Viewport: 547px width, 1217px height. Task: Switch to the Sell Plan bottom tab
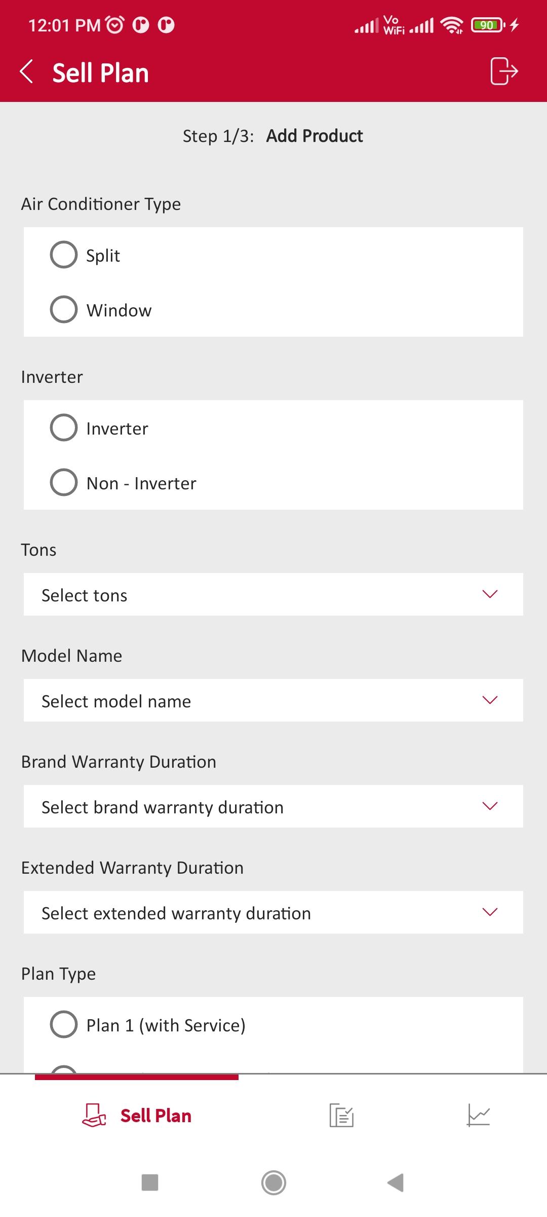point(137,1116)
